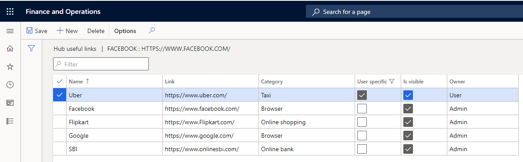Click the https://www.uber.com/ link cell

tap(211, 95)
